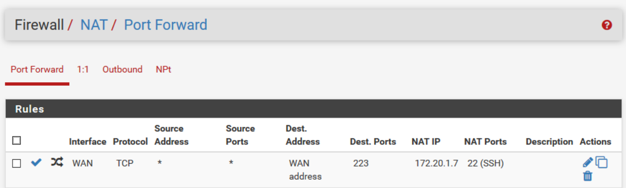Click the 172.20.1.7 NAT IP cell
Viewport: 626px width, 188px height.
coord(436,163)
